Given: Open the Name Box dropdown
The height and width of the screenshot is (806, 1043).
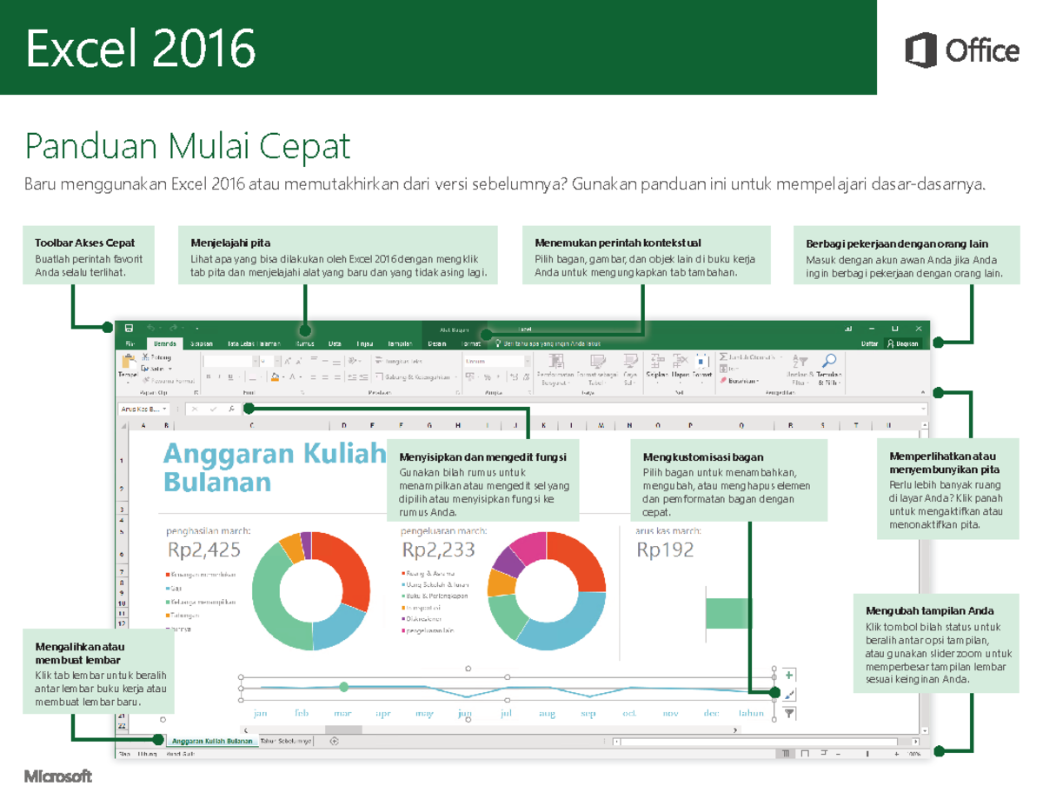Looking at the screenshot, I should [x=165, y=408].
